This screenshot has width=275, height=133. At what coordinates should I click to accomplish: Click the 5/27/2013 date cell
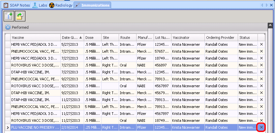click(72, 44)
